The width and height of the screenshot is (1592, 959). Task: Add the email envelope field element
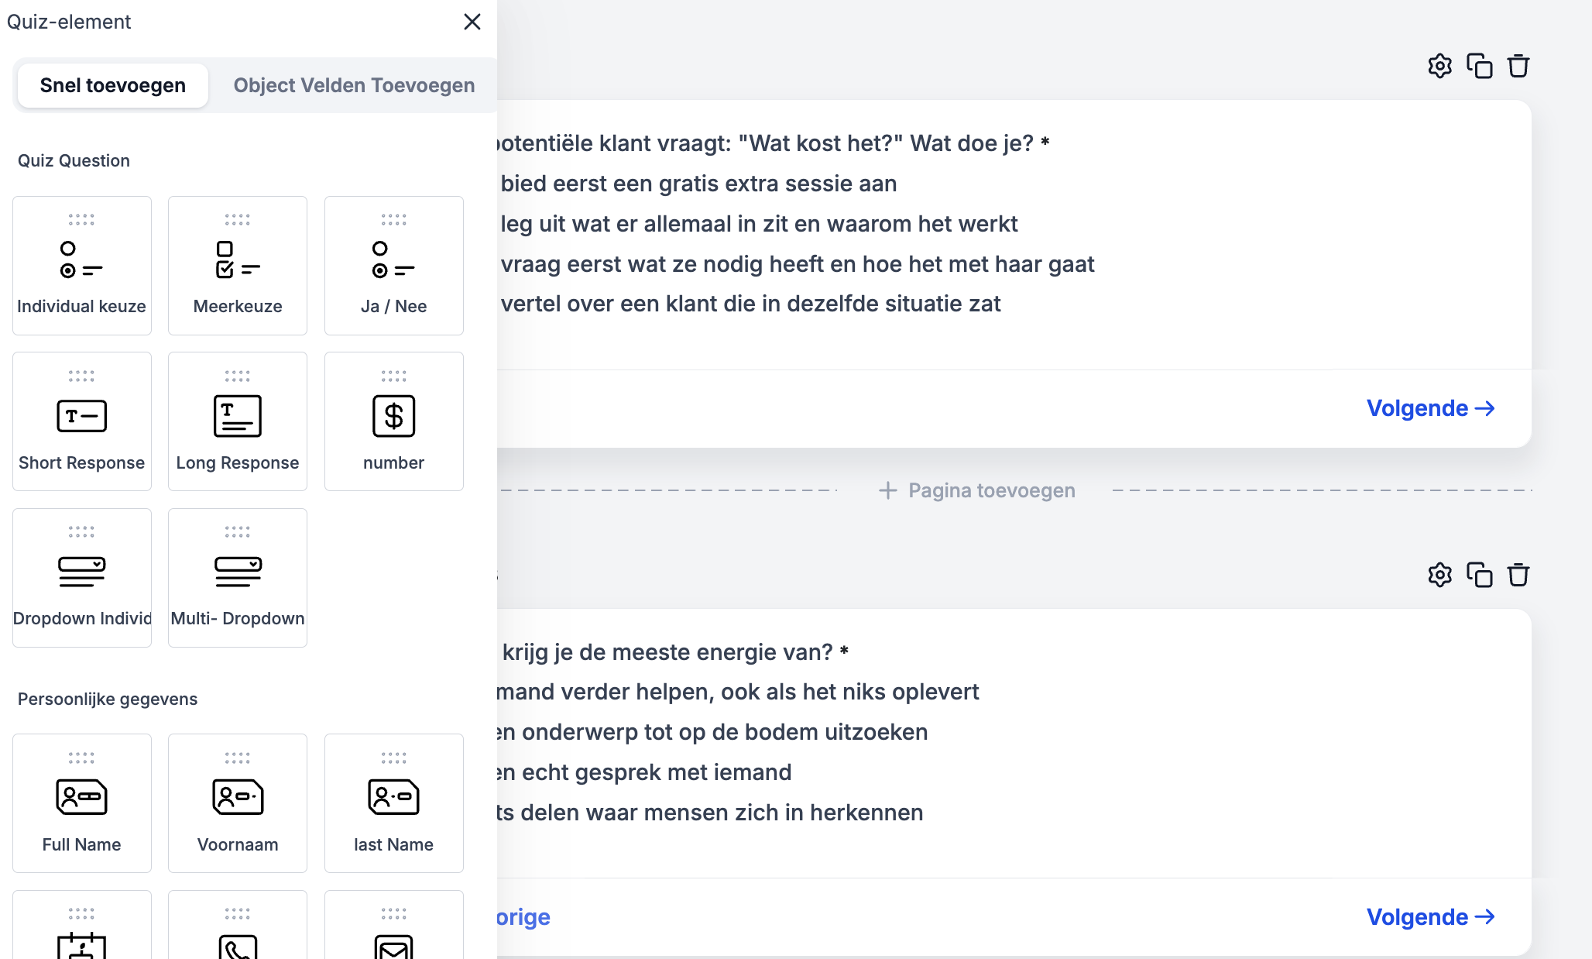click(x=394, y=925)
